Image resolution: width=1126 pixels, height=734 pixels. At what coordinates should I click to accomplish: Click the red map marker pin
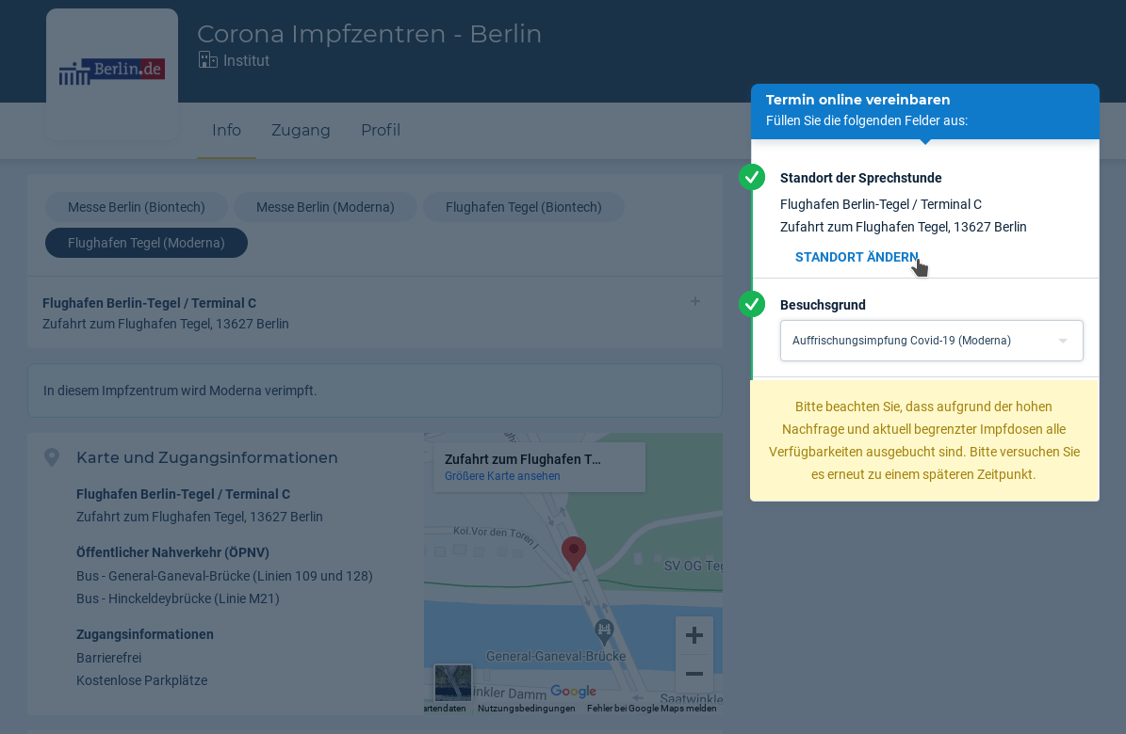point(573,552)
